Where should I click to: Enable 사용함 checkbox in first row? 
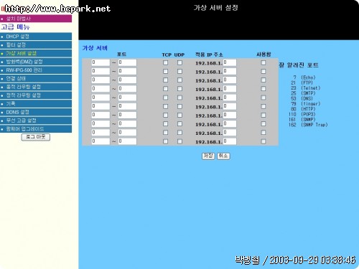click(264, 62)
